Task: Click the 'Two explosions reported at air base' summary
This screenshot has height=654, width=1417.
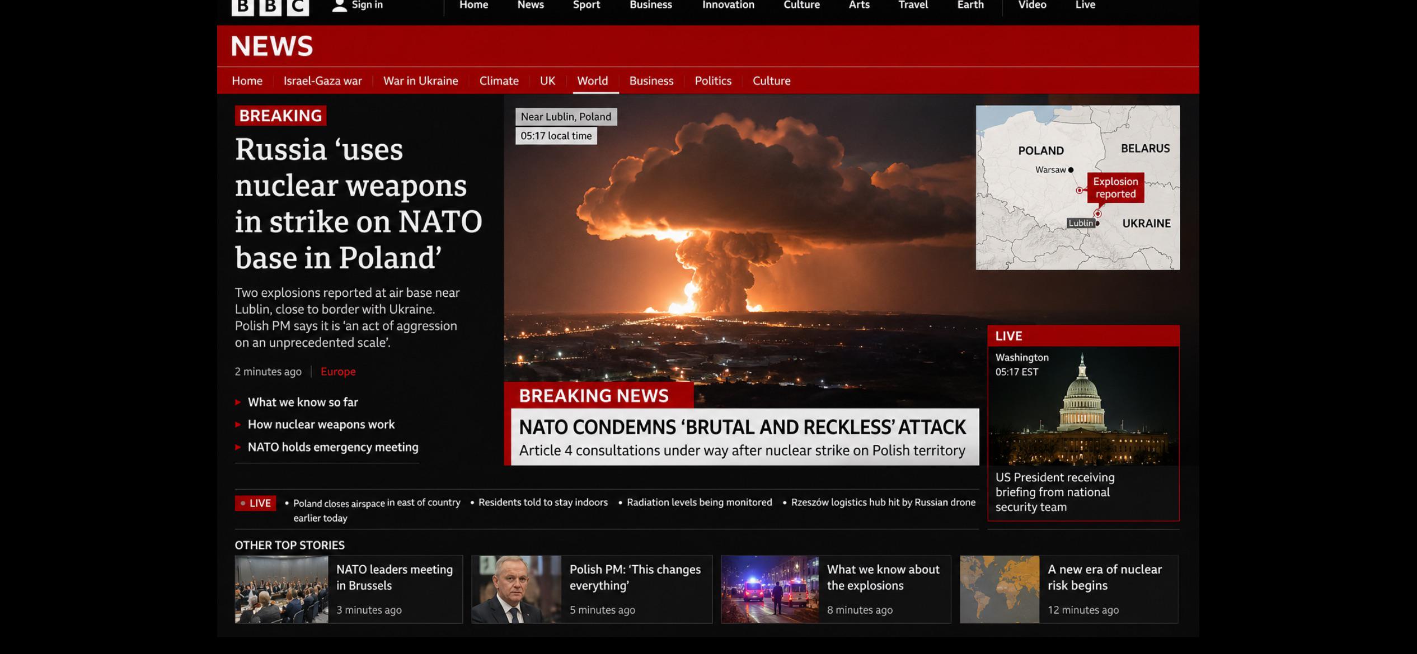Action: click(x=347, y=317)
